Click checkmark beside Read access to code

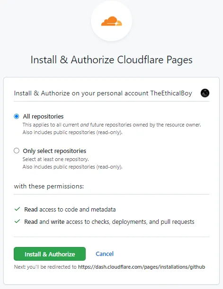17,209
